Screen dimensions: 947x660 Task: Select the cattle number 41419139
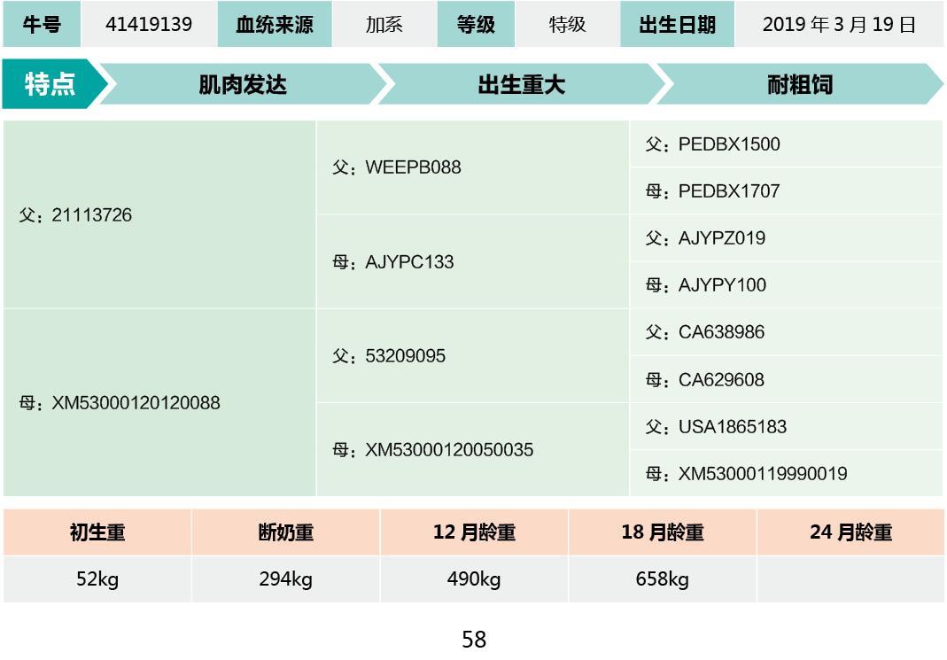coord(149,25)
